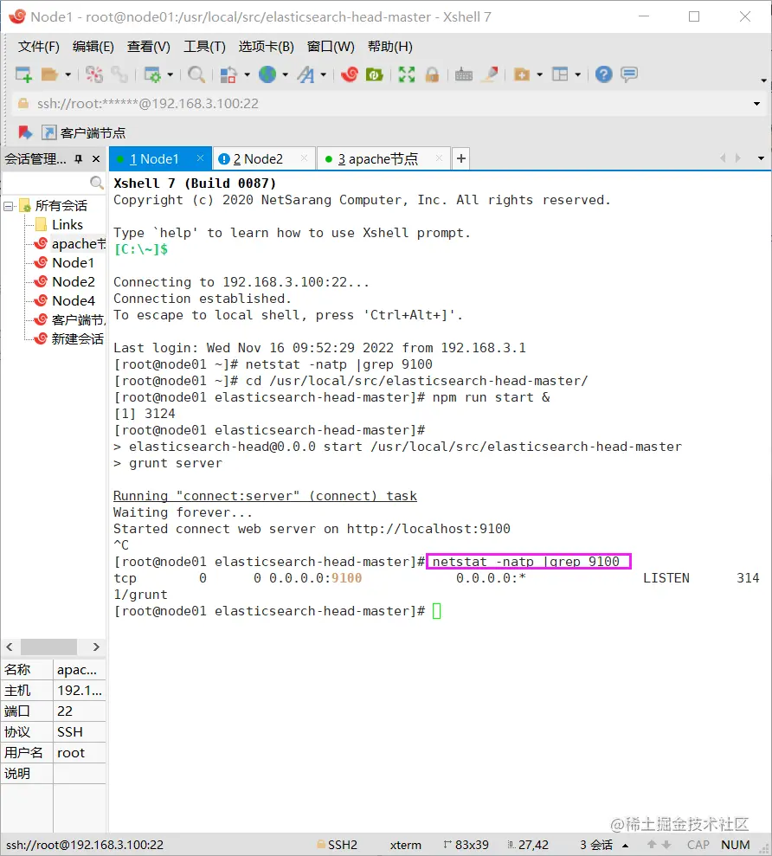Click the chat feedback bubble icon
Screen dimensions: 772x856
pyautogui.click(x=629, y=74)
